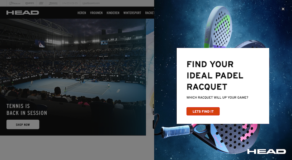This screenshot has height=160, width=292.
Task: Visit the INDIGO brand logo link
Action: coord(70,3)
